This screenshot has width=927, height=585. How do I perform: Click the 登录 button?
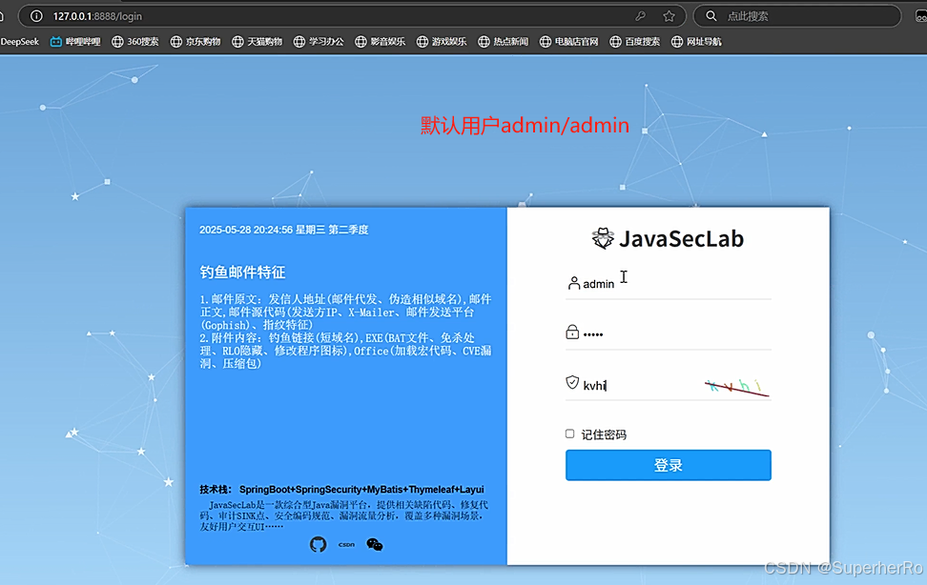668,465
